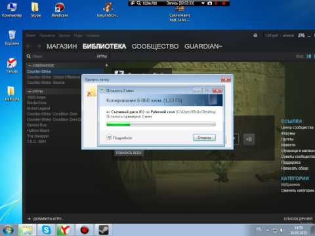Click the plus icon next to Избранное
The width and height of the screenshot is (315, 236).
106,65
